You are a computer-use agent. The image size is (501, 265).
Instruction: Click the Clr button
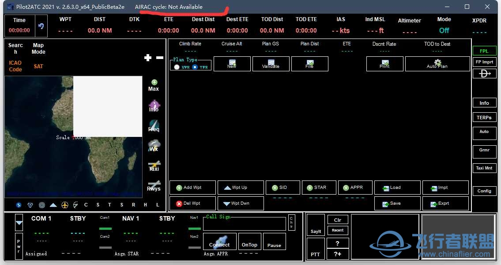click(338, 220)
